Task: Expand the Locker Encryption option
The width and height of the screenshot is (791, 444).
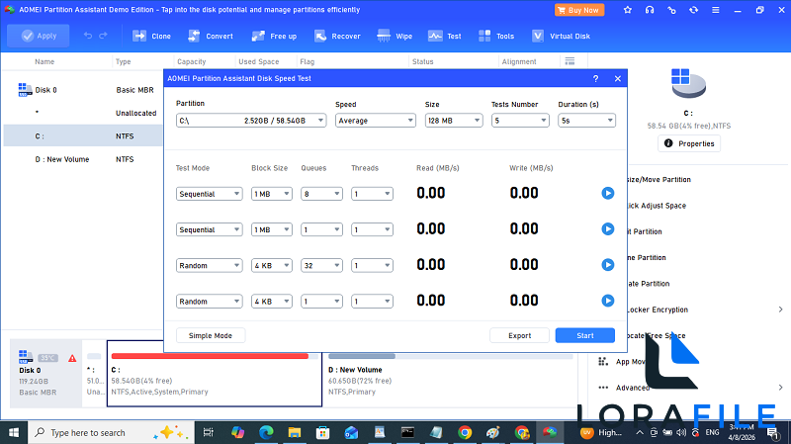Action: click(x=780, y=310)
